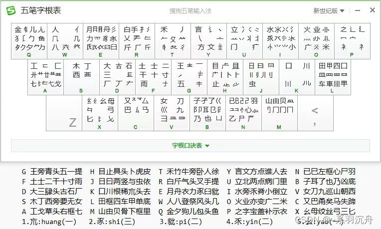Select the A key with 工 radicals
381x229 pixels.
[46, 77]
